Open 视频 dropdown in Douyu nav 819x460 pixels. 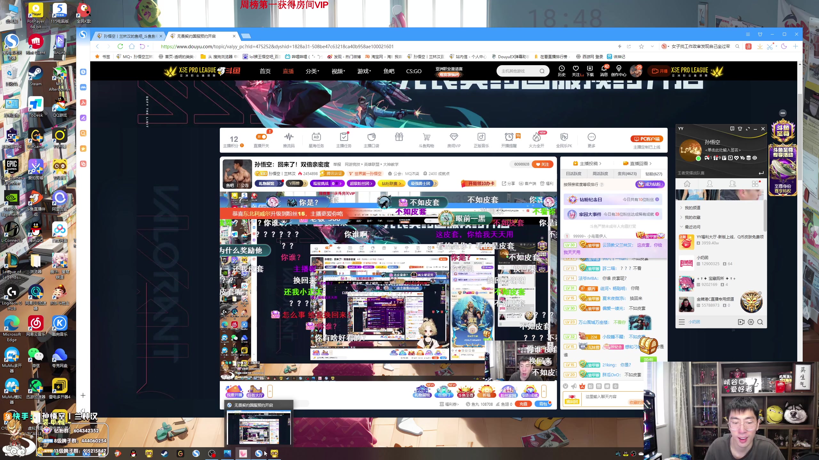point(338,71)
